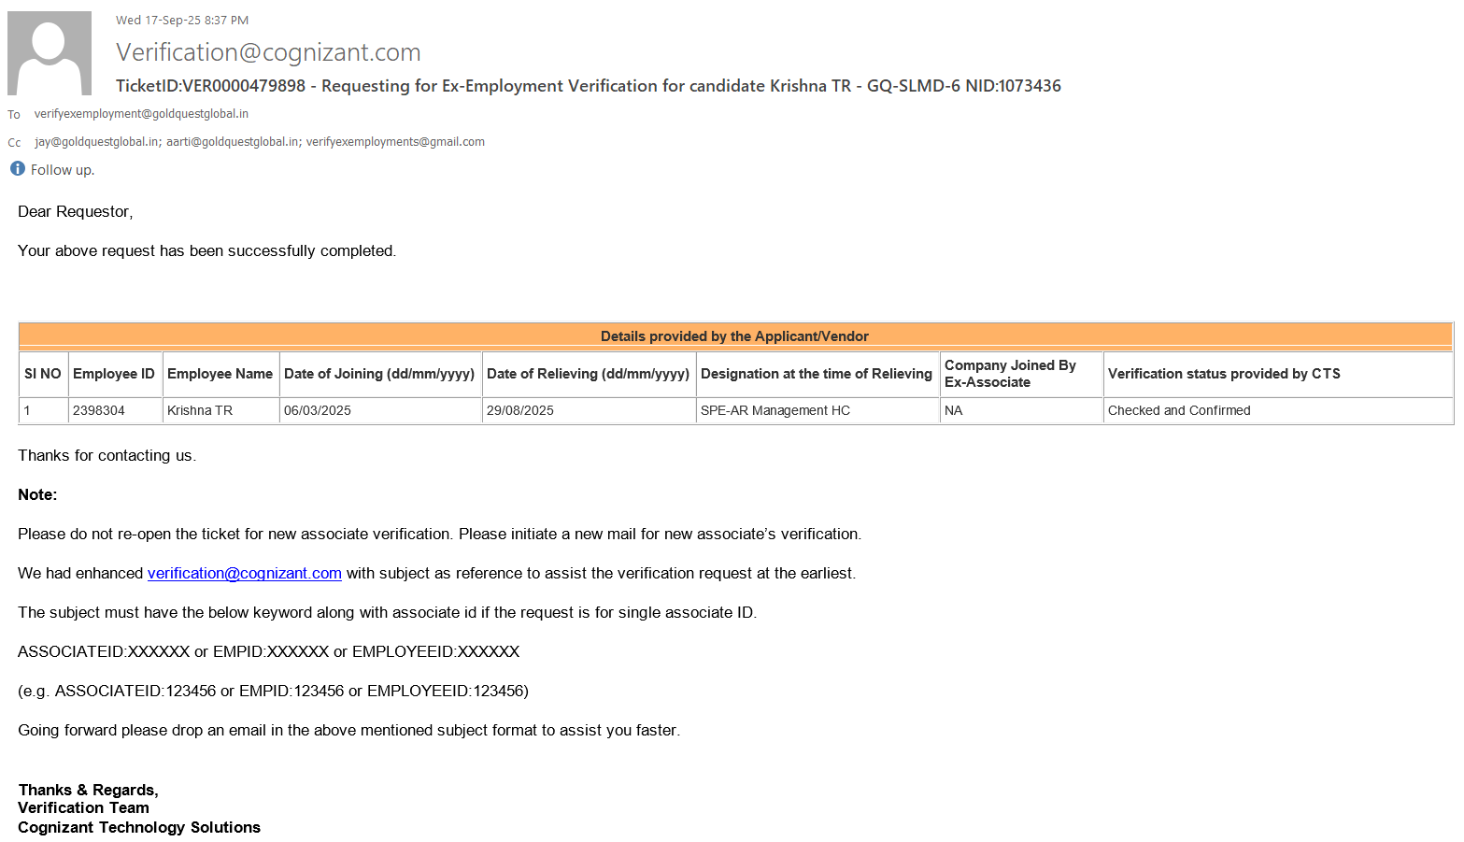
Task: Click the Thanks & Regards, line
Action: pos(88,791)
